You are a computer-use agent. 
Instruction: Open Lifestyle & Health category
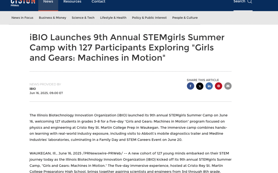113,18
